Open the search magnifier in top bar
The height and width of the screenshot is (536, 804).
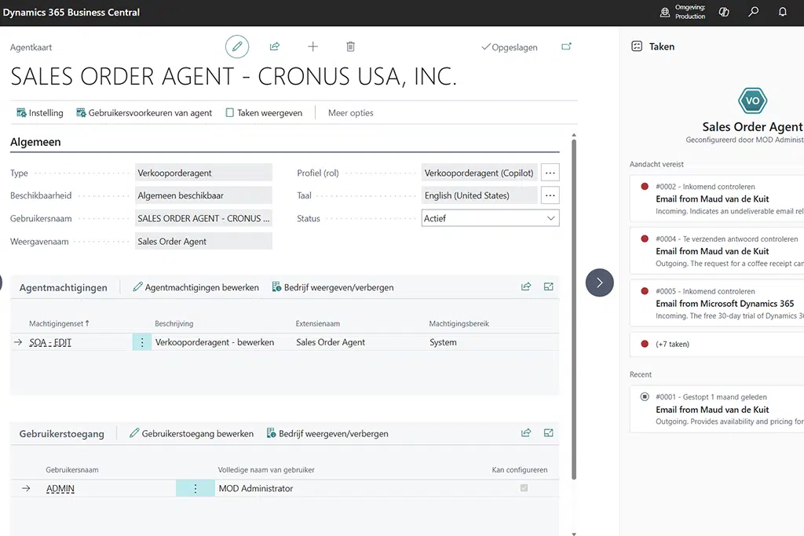753,12
